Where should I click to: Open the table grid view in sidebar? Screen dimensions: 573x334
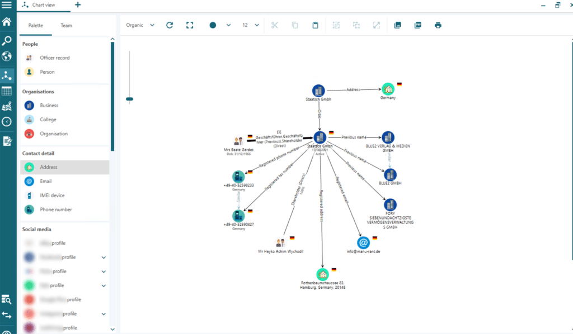pyautogui.click(x=7, y=91)
